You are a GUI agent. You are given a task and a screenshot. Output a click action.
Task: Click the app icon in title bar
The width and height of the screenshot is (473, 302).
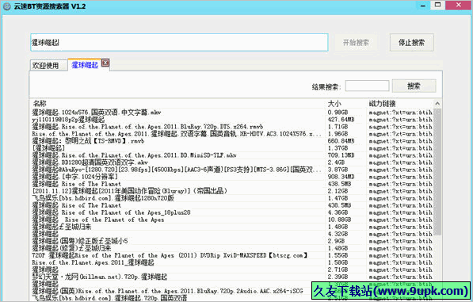pos(6,6)
